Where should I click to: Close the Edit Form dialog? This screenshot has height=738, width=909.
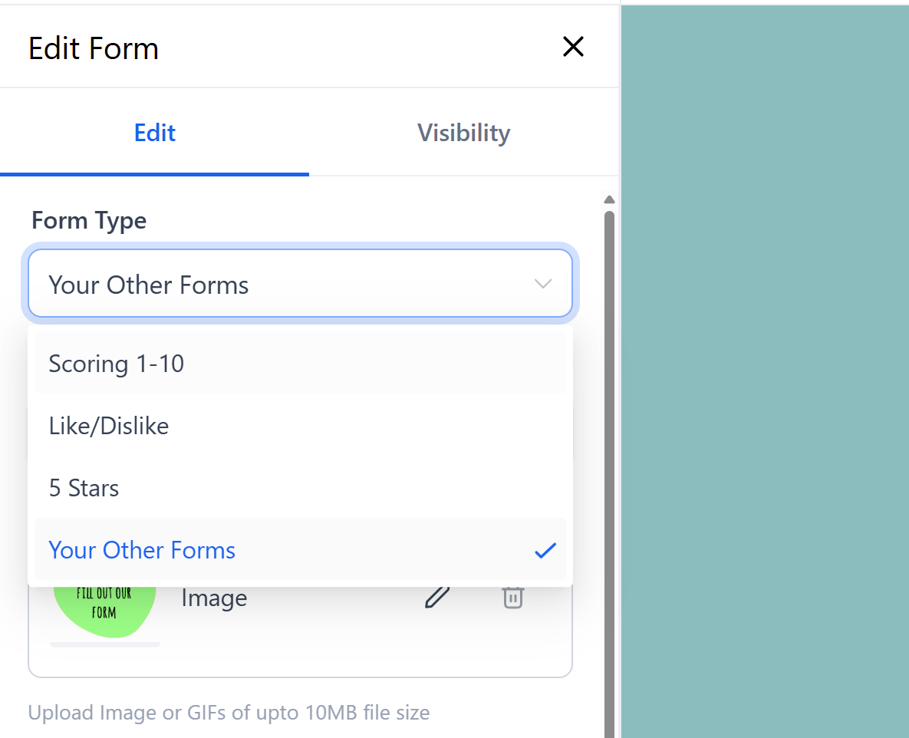573,47
